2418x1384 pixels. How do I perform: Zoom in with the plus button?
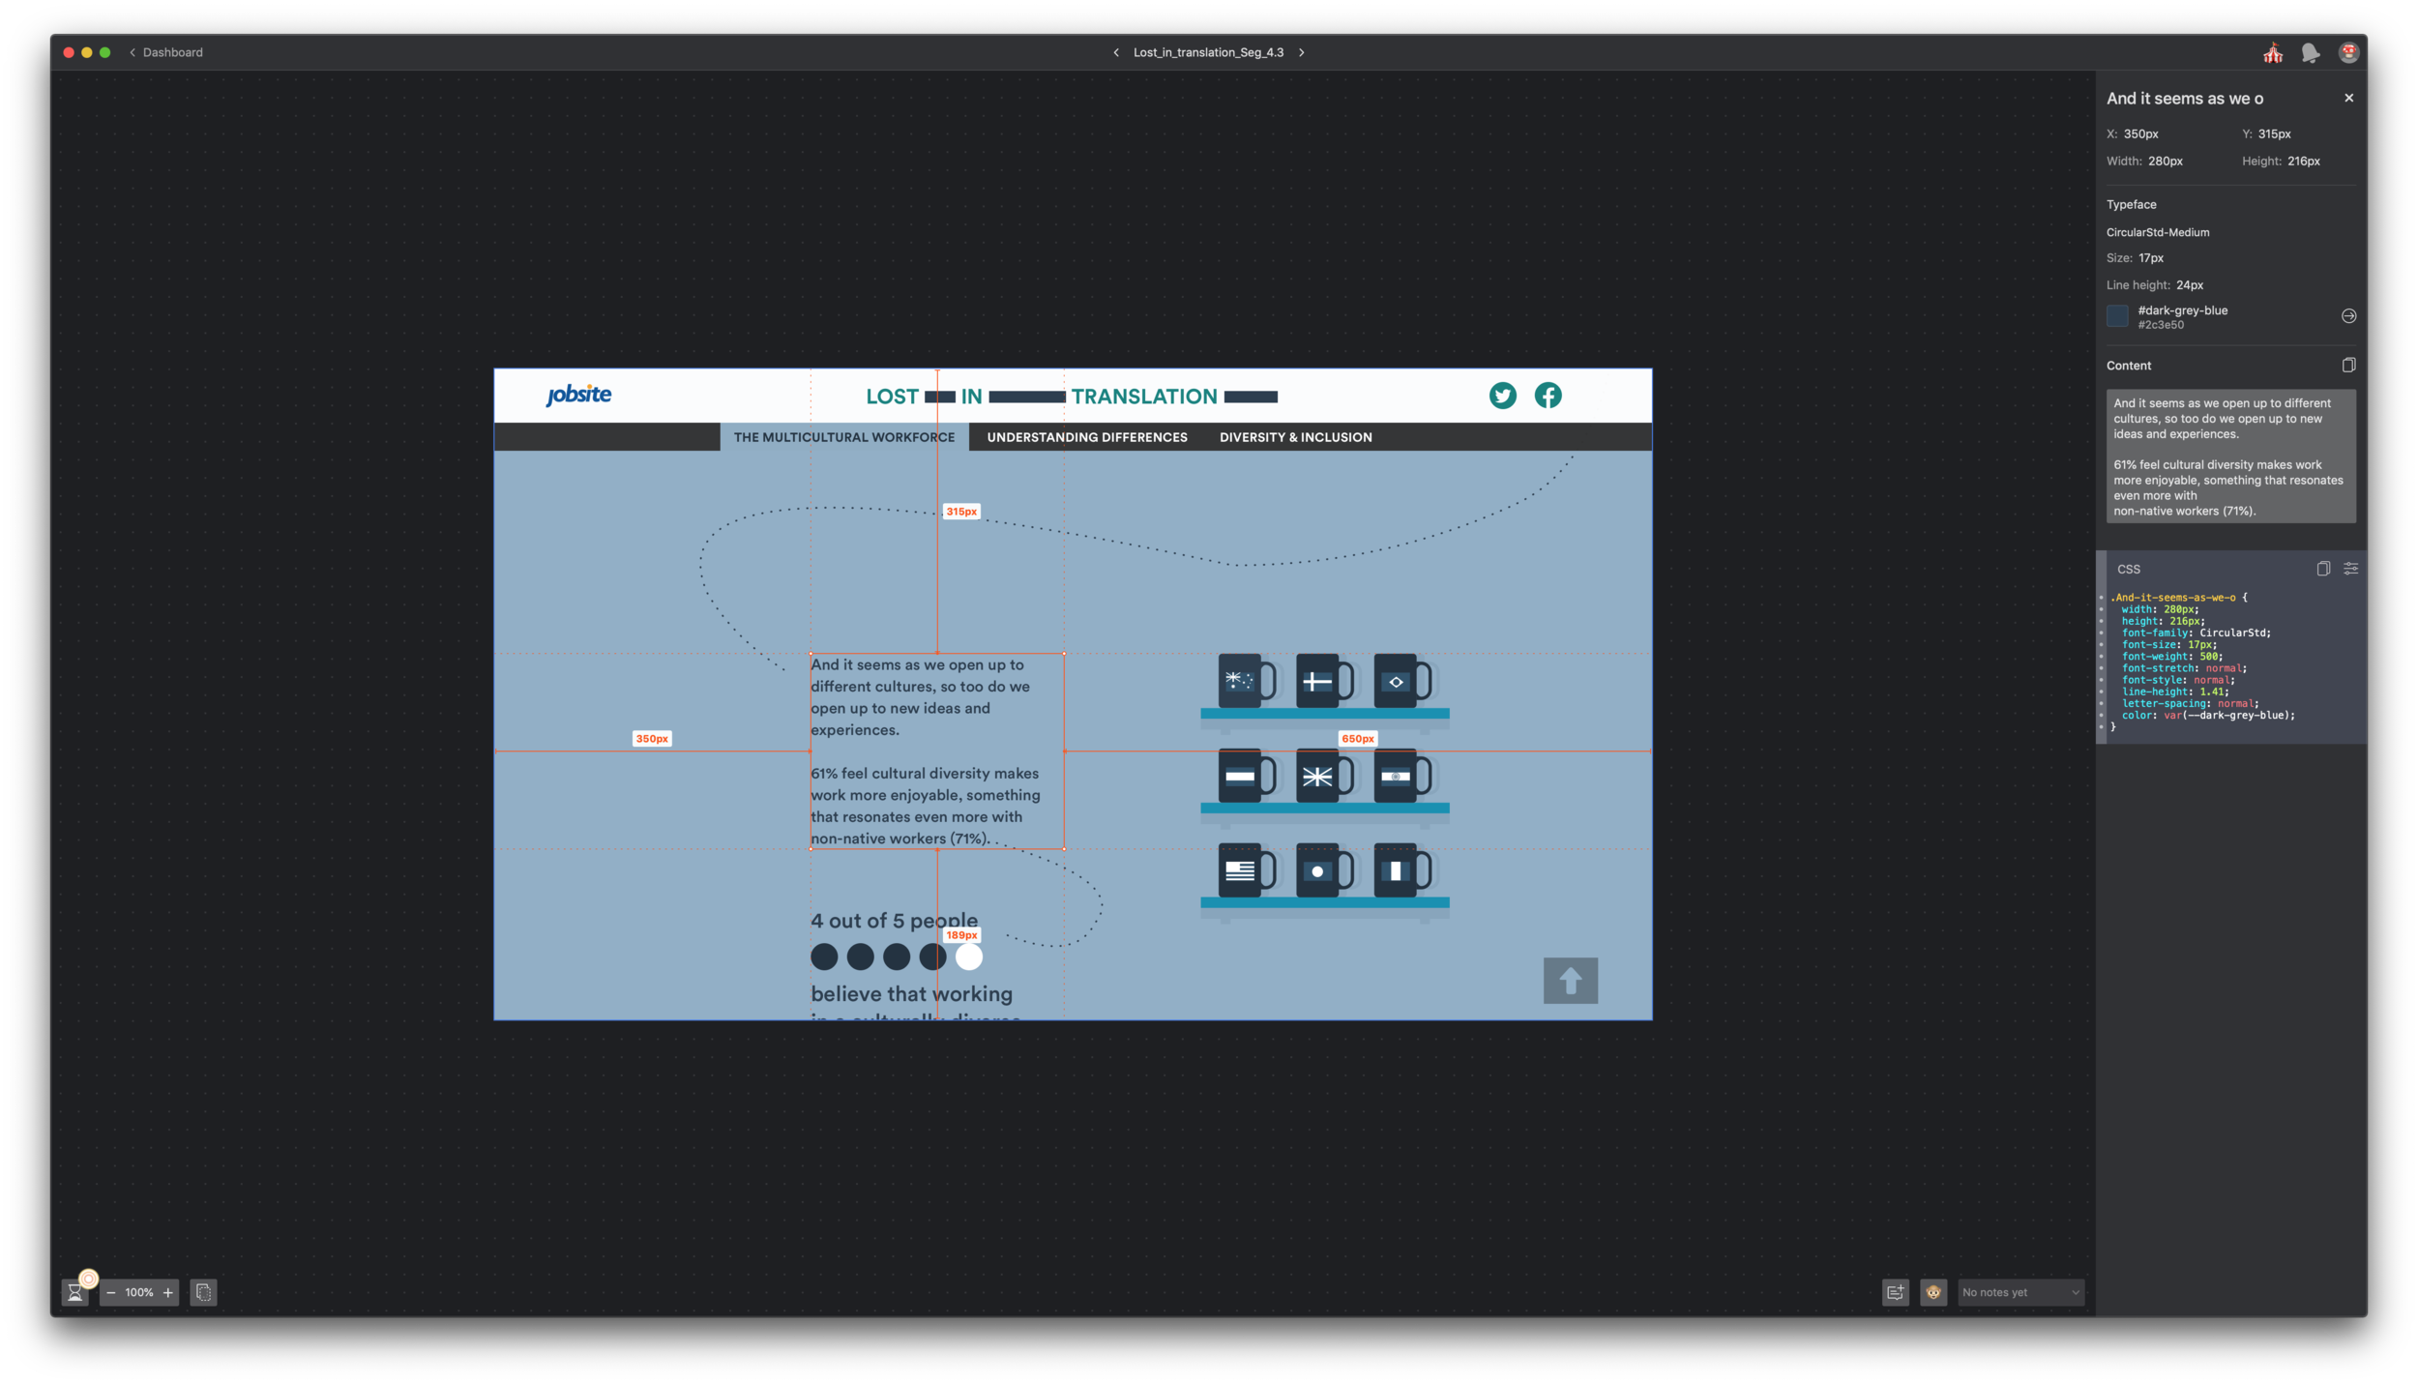168,1292
